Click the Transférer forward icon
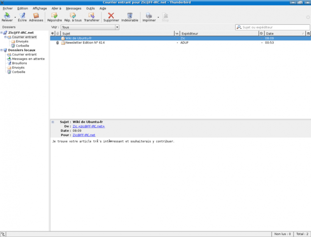 91,16
